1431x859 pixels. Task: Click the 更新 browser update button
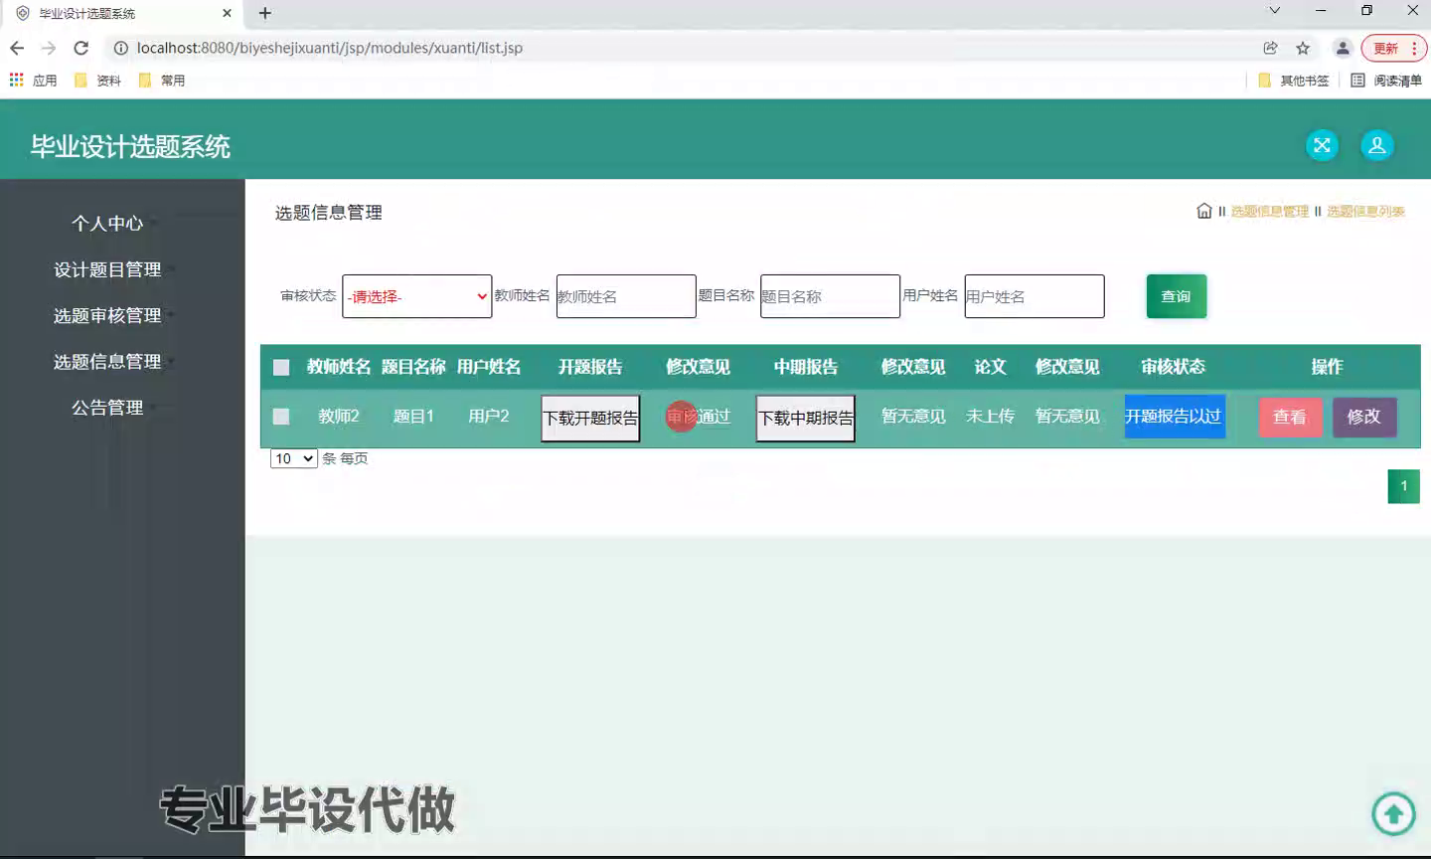pos(1393,48)
